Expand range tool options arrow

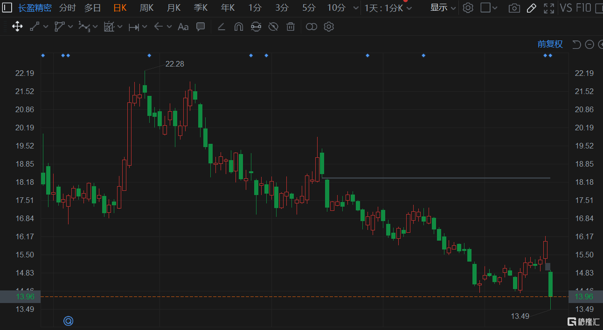coord(145,27)
